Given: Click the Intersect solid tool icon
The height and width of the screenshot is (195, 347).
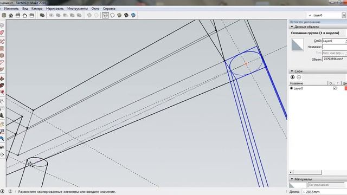Looking at the screenshot, I should pos(52,15).
